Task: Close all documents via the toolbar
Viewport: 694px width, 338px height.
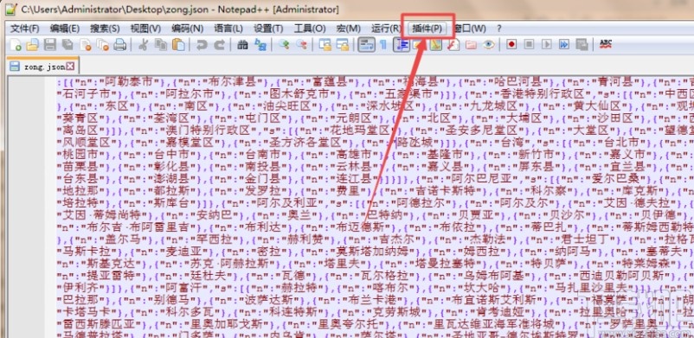Action: coord(103,45)
